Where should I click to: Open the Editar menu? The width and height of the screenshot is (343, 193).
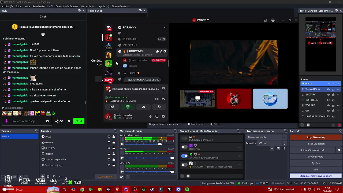click(x=18, y=6)
